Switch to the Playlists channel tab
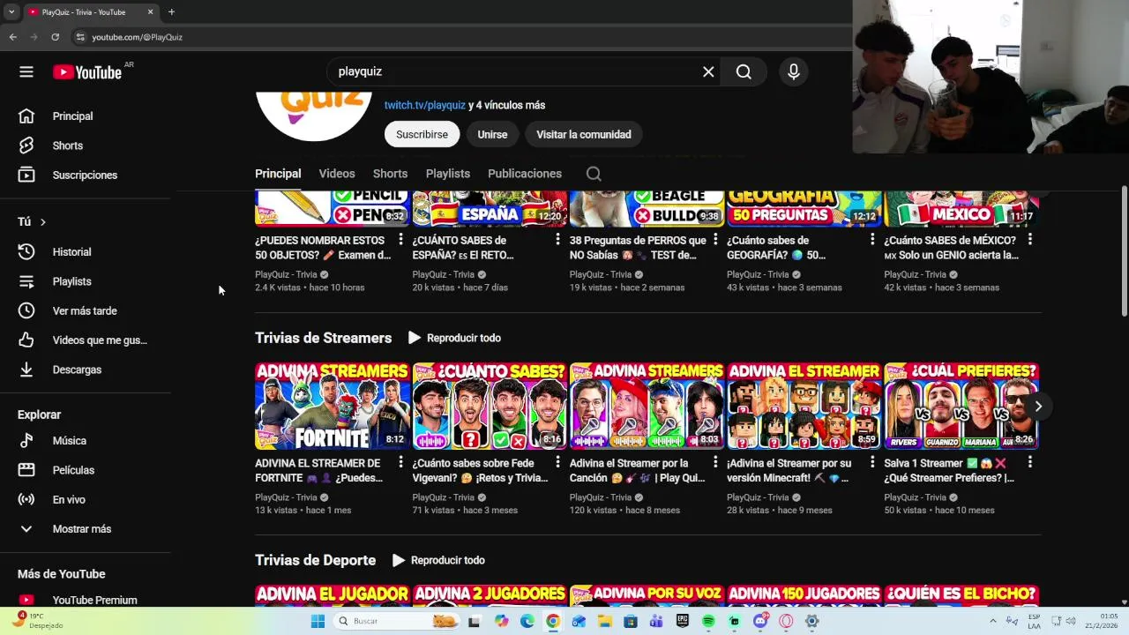 tap(448, 174)
